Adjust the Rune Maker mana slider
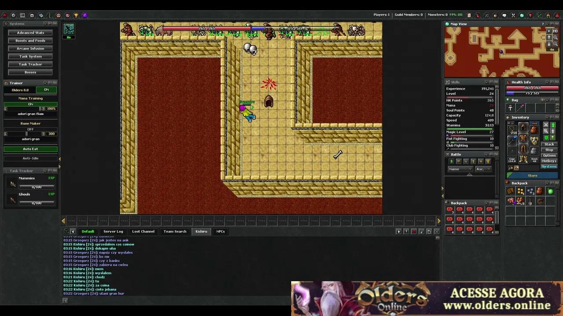This screenshot has height=316, width=563. (24, 134)
